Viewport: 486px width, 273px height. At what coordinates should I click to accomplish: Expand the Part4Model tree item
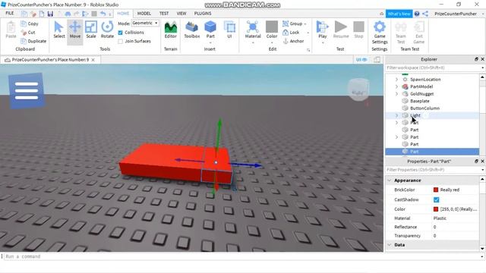[396, 86]
